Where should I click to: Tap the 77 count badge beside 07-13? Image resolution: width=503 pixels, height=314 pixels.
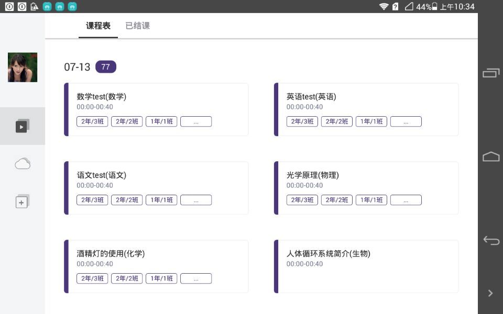pyautogui.click(x=105, y=66)
